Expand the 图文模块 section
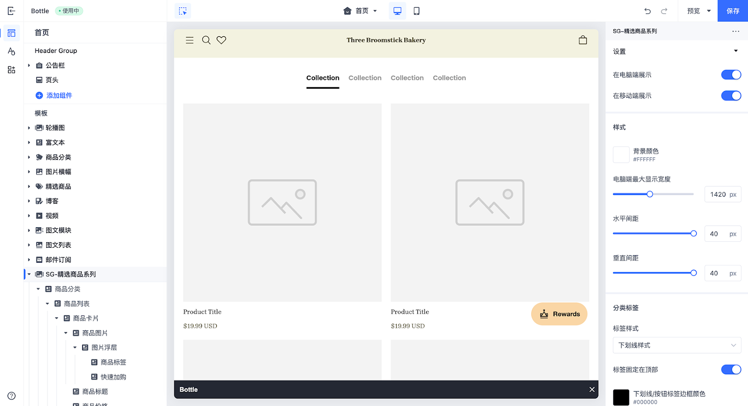Viewport: 748px width, 406px height. pyautogui.click(x=29, y=231)
